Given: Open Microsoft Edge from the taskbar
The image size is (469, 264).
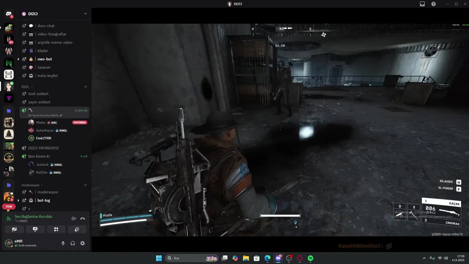Looking at the screenshot, I should pos(267,258).
